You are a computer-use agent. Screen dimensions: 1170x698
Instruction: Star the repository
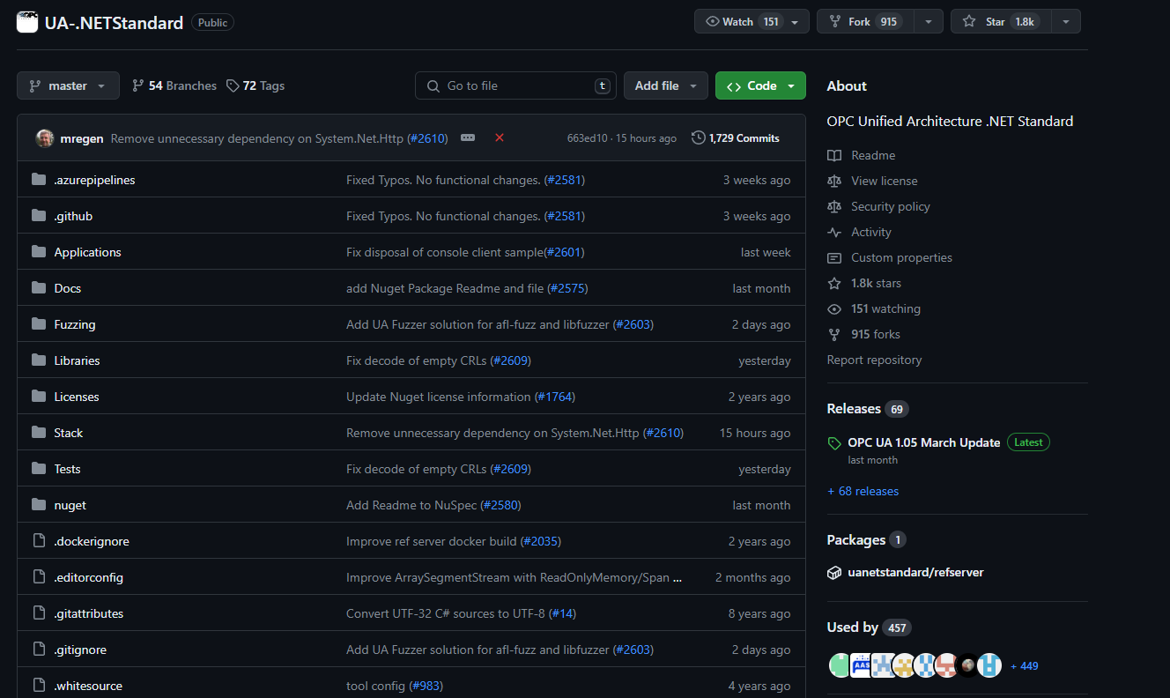click(1001, 22)
